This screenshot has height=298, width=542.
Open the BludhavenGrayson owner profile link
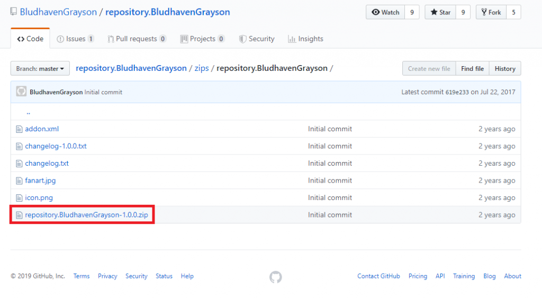point(58,12)
